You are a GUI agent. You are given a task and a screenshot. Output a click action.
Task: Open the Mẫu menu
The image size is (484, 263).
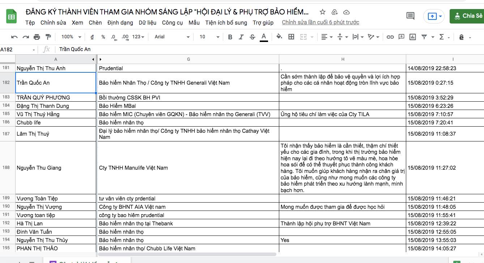point(194,22)
